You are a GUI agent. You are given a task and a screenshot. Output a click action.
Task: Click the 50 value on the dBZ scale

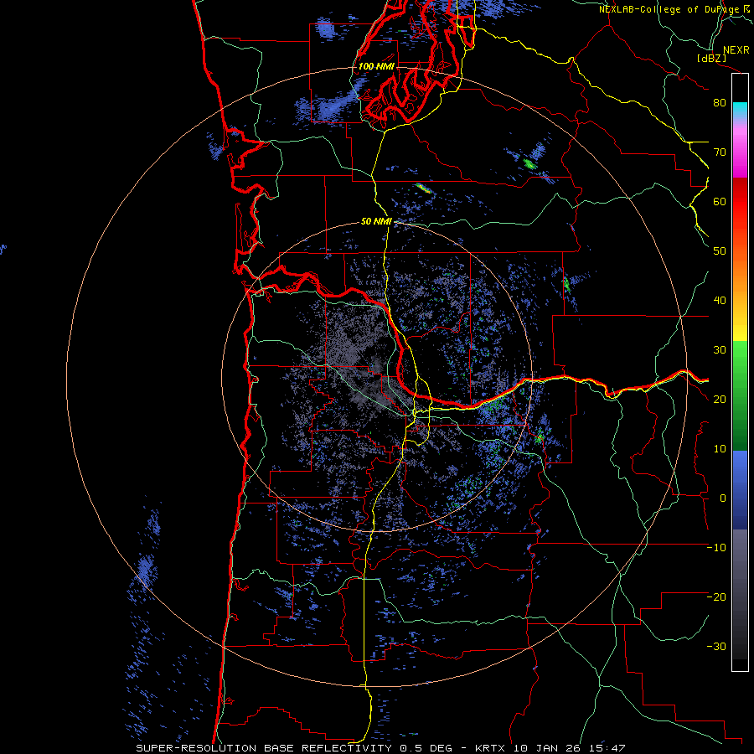tap(720, 251)
